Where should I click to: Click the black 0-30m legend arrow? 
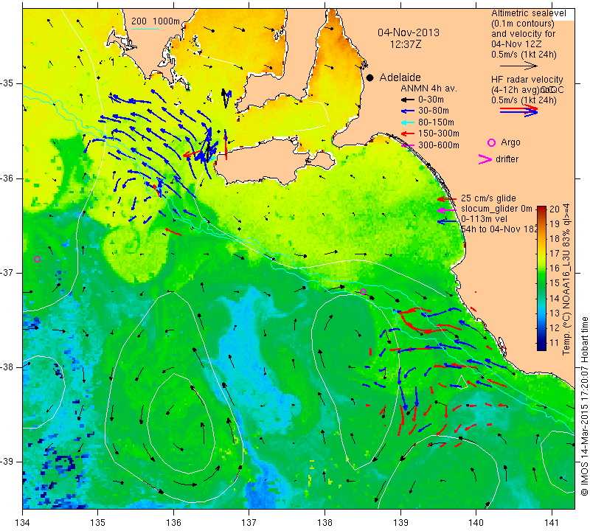coord(407,100)
